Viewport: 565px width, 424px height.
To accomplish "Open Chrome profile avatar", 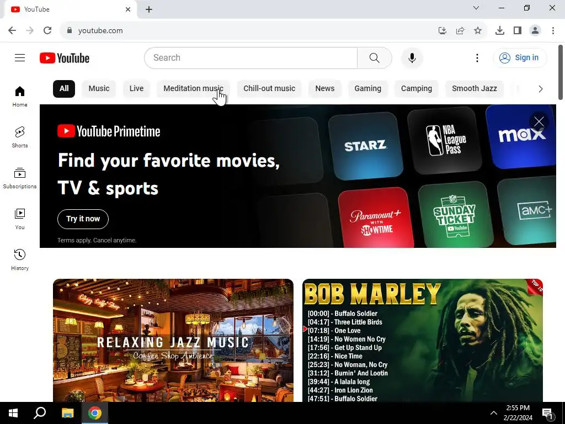I will point(535,30).
